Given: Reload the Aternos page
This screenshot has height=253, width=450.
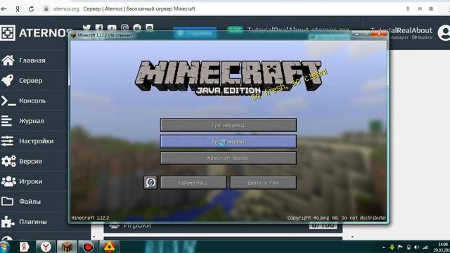Looking at the screenshot, I should point(31,9).
